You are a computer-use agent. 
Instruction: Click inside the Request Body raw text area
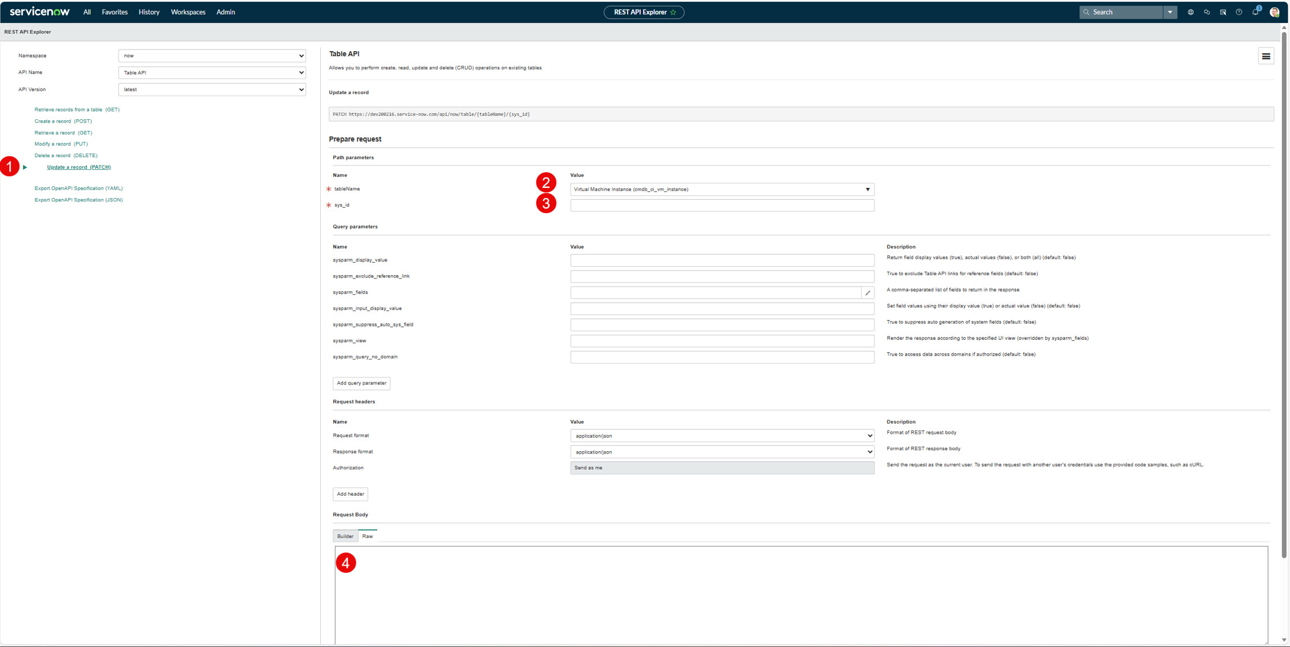tap(801, 595)
